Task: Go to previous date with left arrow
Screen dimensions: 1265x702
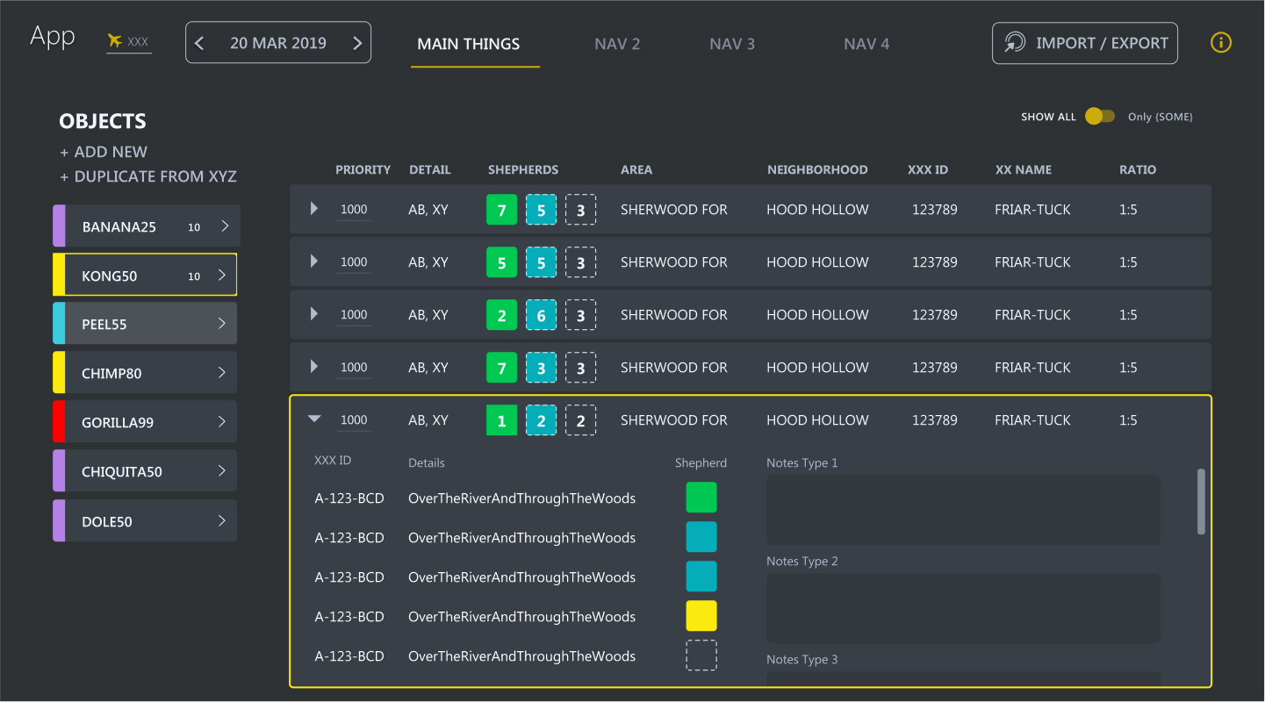Action: point(199,43)
